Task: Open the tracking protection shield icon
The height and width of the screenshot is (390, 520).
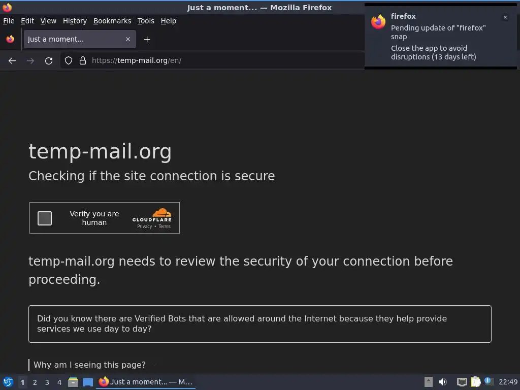Action: (69, 60)
